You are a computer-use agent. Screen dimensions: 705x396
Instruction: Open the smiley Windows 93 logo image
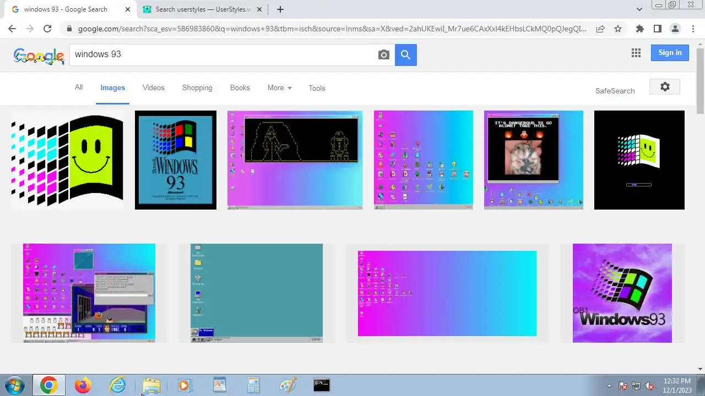pos(67,160)
